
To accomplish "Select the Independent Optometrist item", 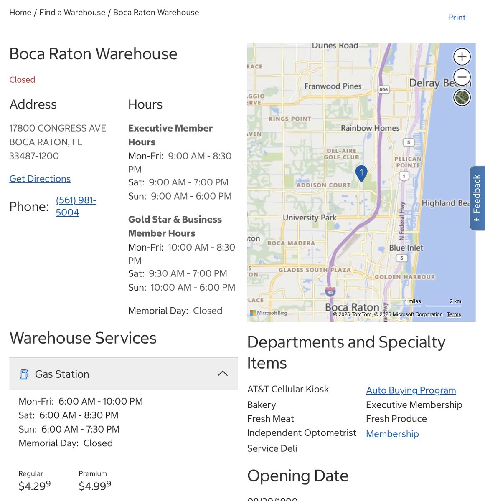I will click(302, 433).
